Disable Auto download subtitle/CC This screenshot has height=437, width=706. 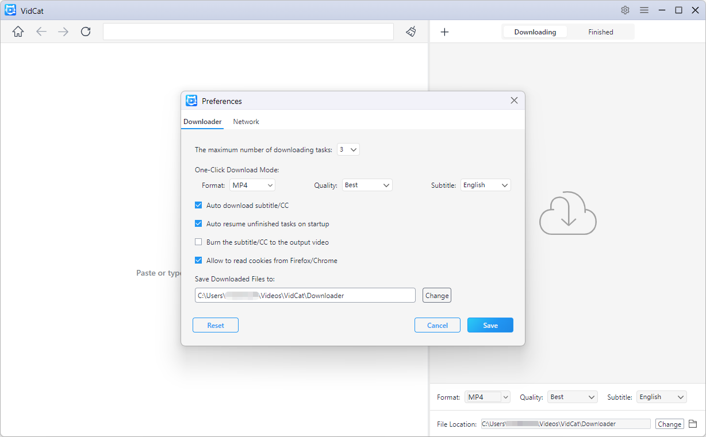tap(198, 205)
